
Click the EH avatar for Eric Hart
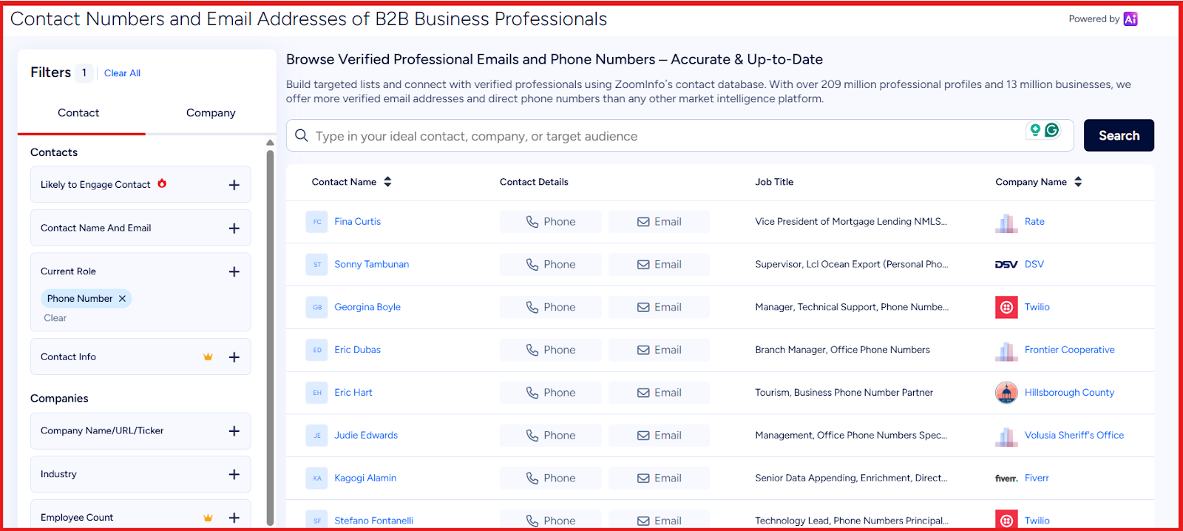(317, 393)
